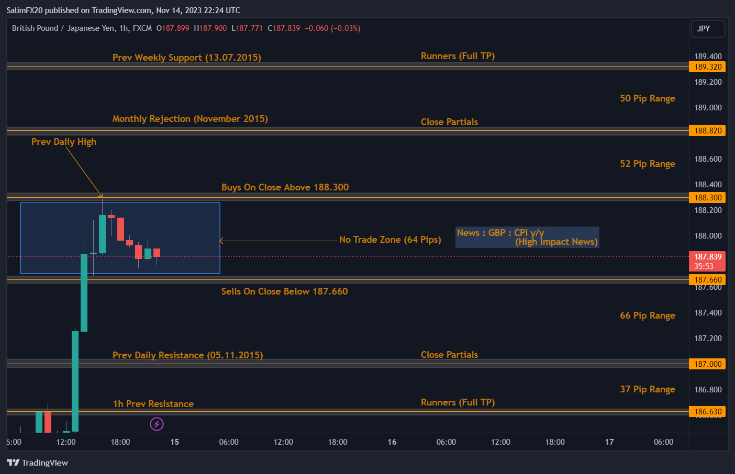
Task: Click the 189.000 price axis tick
Action: 708,108
